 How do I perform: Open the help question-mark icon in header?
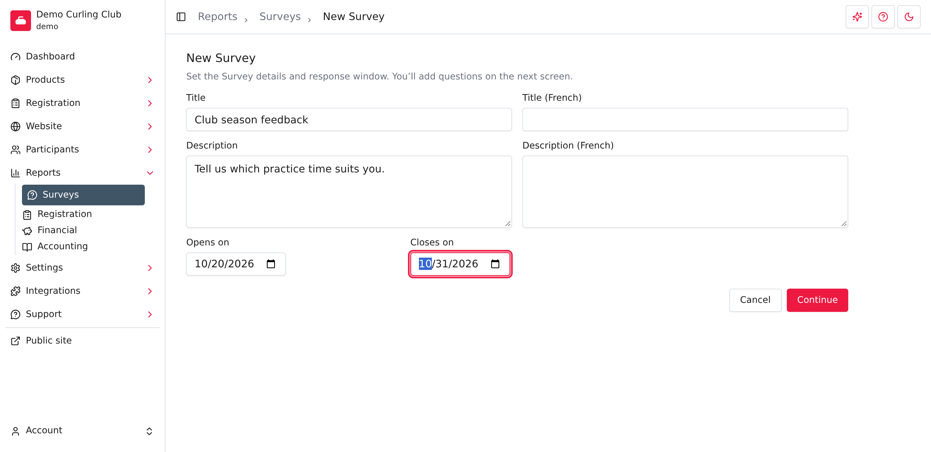(x=883, y=16)
